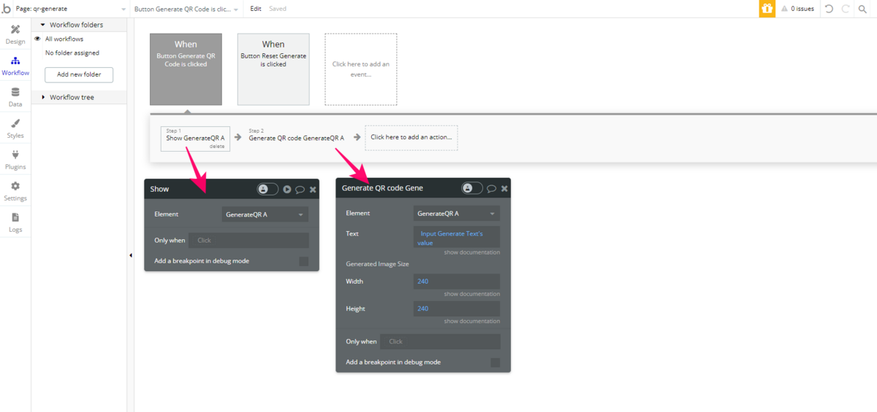
Task: Collapse the workflow folders side panel arrow
Action: pos(130,255)
